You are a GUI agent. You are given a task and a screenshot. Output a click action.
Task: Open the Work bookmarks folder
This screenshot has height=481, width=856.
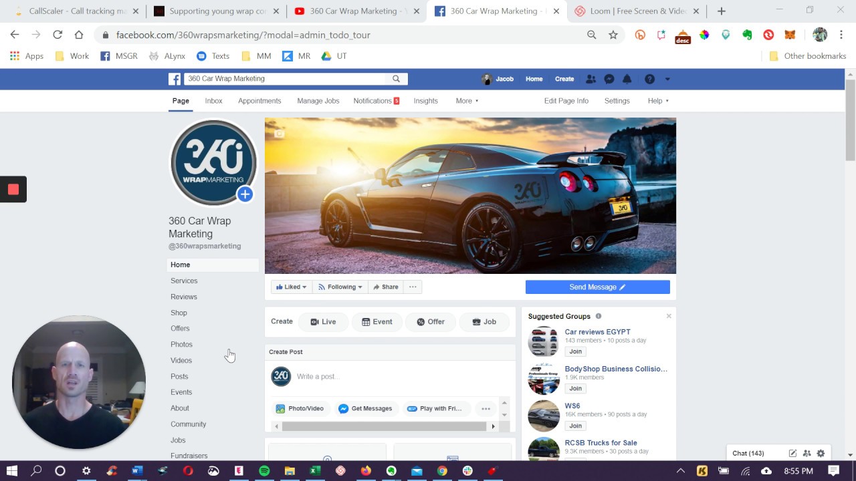72,56
